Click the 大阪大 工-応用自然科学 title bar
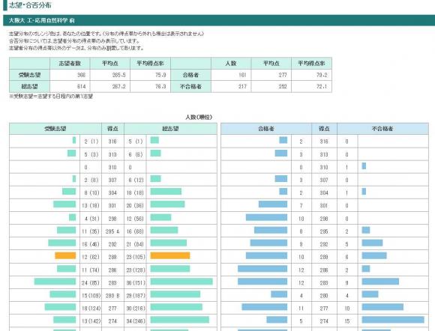The height and width of the screenshot is (331, 435). pyautogui.click(x=219, y=20)
